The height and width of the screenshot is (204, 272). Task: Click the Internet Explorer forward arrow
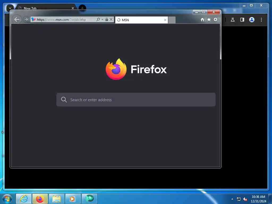coord(26,19)
